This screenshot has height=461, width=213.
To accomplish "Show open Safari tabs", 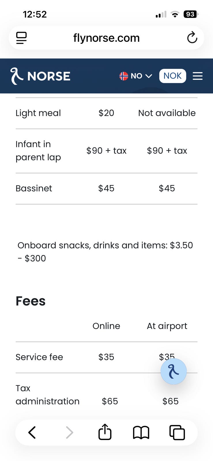I will point(177,432).
